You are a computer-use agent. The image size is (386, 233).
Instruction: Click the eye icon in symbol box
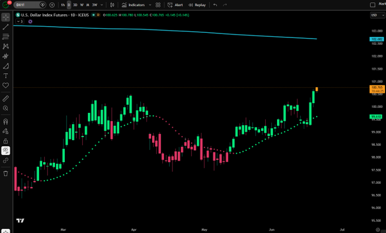tap(43, 5)
